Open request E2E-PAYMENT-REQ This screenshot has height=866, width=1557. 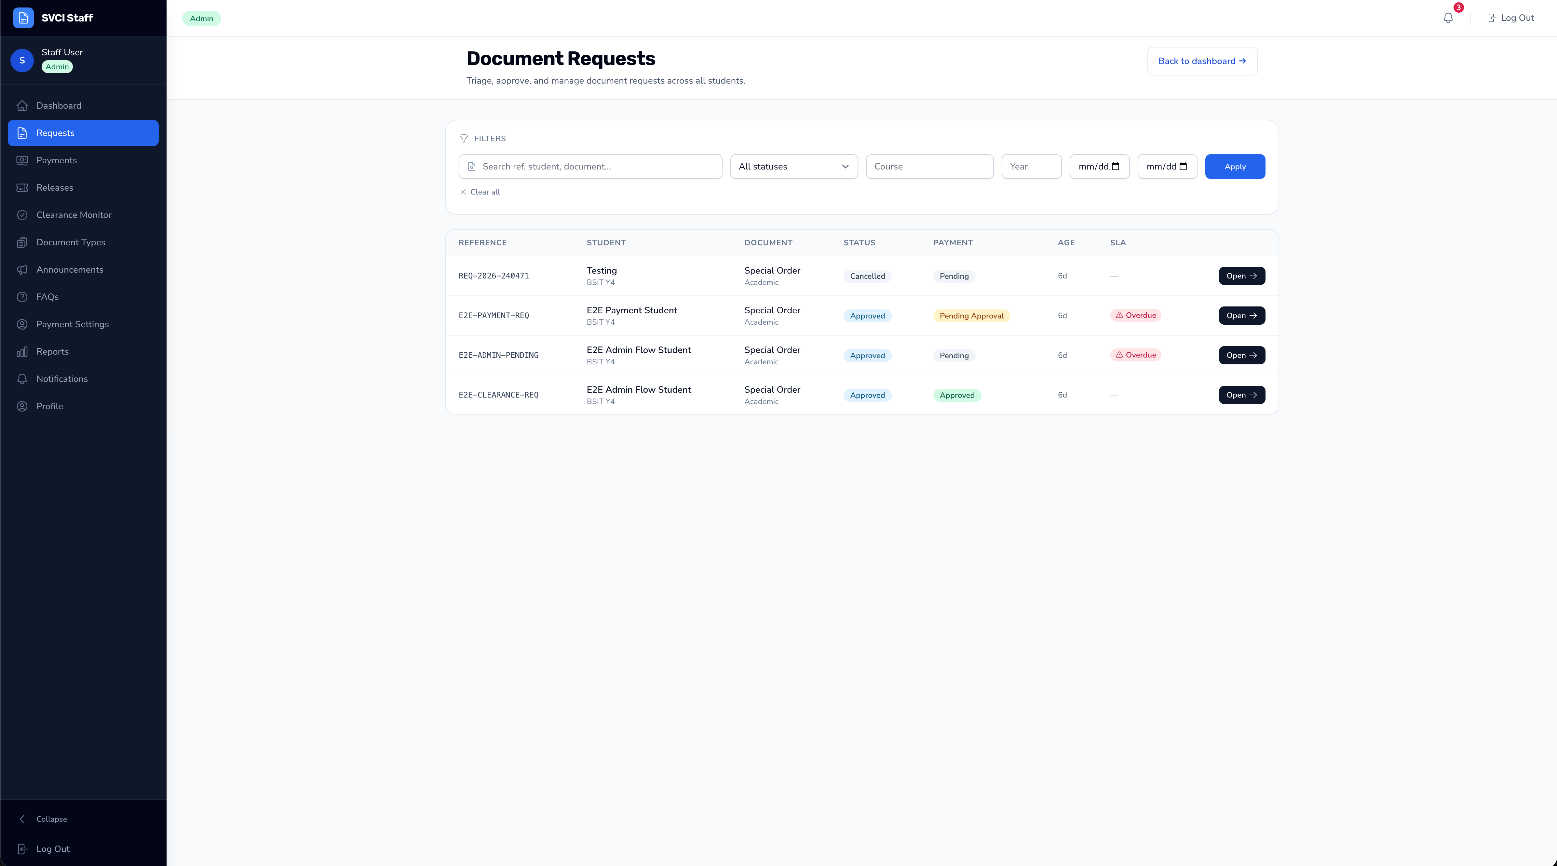click(x=1241, y=316)
